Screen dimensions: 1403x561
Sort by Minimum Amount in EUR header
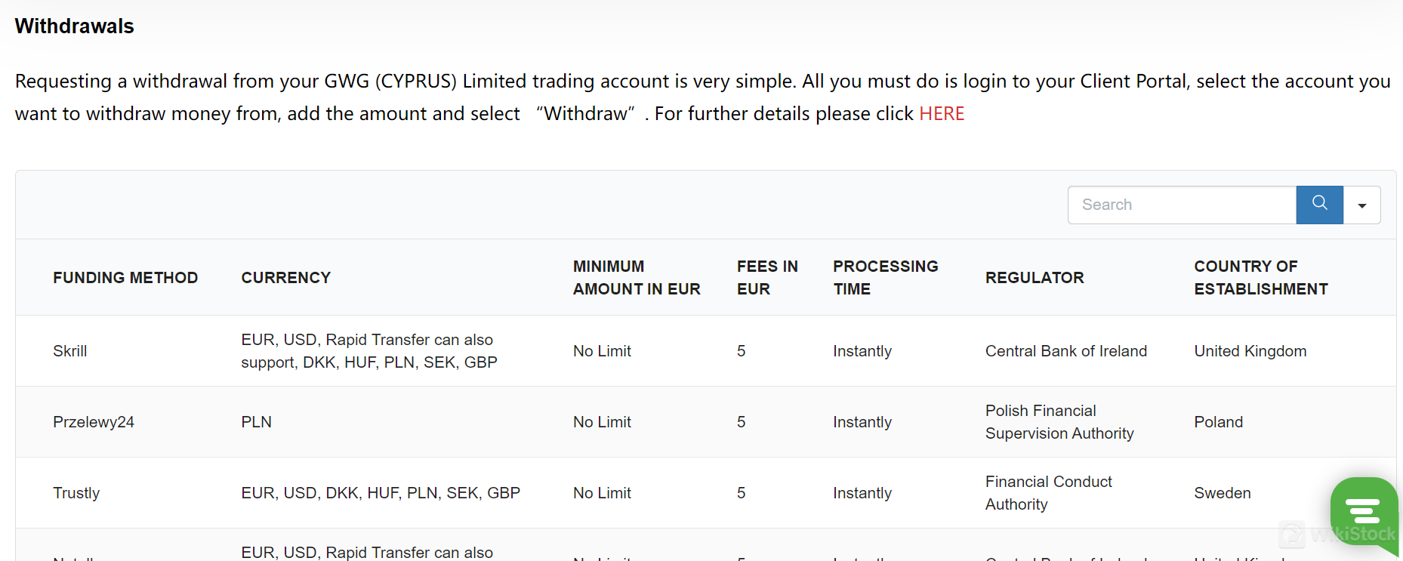pos(637,278)
